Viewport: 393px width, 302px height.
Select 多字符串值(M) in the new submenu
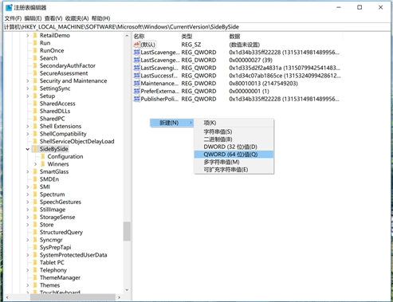(x=234, y=162)
